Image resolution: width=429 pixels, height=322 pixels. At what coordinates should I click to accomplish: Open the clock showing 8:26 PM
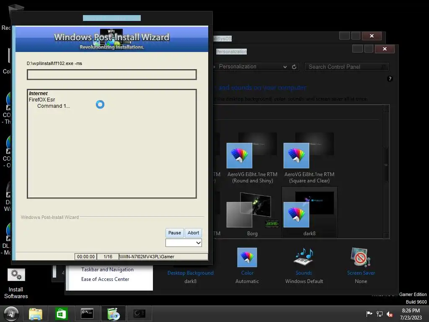click(411, 314)
